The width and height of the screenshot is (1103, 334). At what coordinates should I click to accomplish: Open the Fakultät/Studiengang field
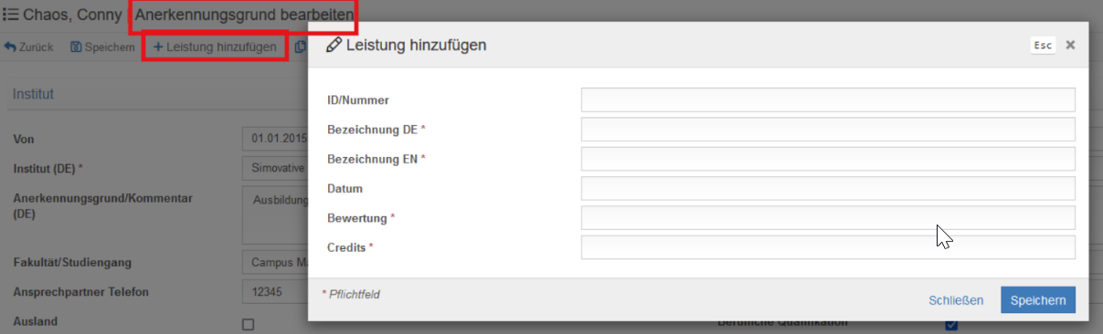275,263
